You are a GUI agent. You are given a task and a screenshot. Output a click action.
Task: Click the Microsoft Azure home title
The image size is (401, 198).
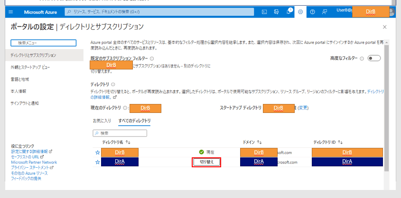[x=40, y=12]
